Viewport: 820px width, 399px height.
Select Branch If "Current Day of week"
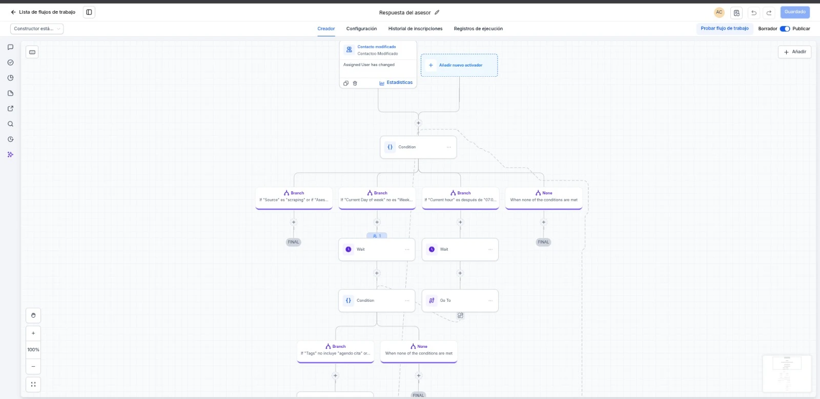(377, 198)
